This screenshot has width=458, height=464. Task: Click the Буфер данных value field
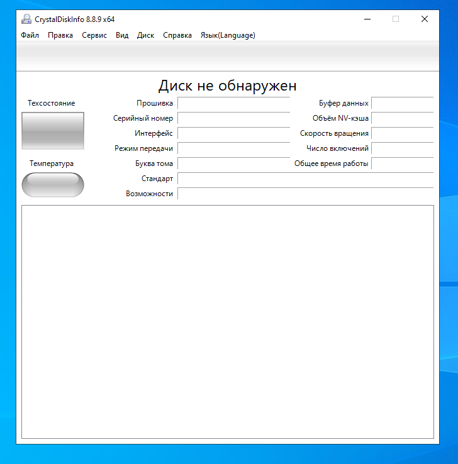point(403,103)
